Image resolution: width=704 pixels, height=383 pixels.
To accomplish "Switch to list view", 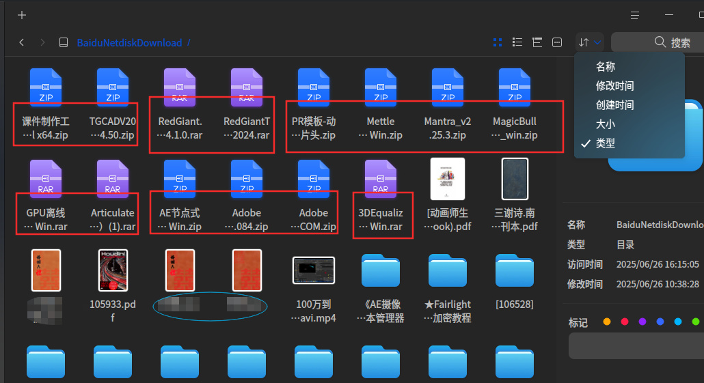I will click(517, 42).
